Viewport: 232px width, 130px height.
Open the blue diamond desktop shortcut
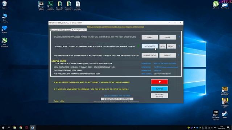tap(5, 29)
